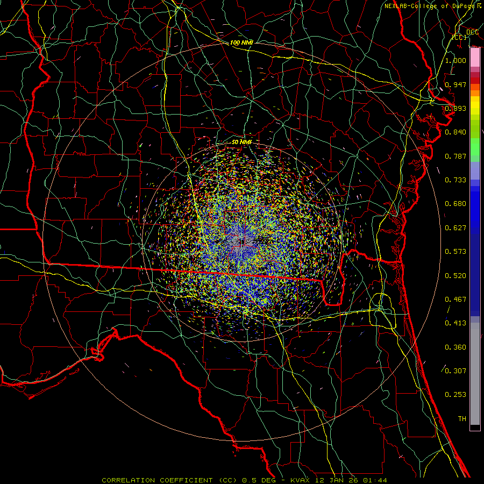Click the radar site at the center of the echoes

click(x=241, y=241)
